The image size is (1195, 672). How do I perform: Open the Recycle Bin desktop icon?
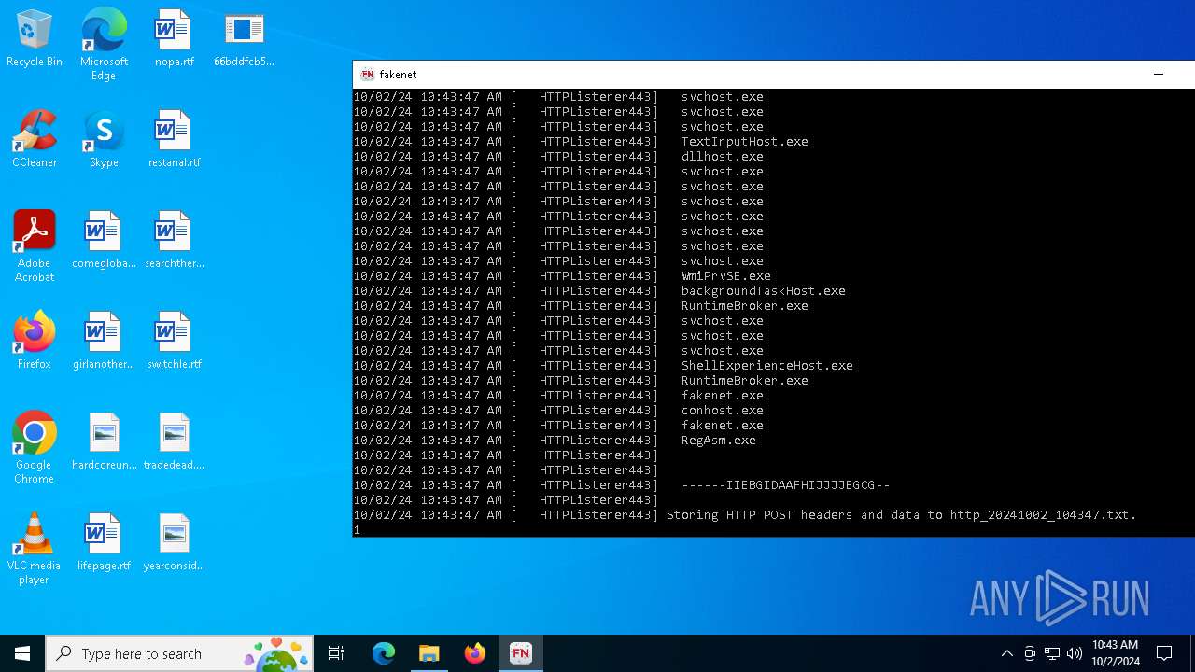35,39
